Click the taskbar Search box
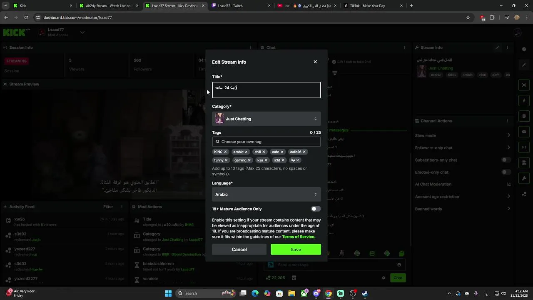The image size is (533, 300). tap(206, 293)
